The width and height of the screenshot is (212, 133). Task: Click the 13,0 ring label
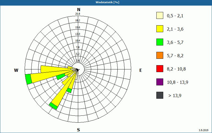click(78, 34)
